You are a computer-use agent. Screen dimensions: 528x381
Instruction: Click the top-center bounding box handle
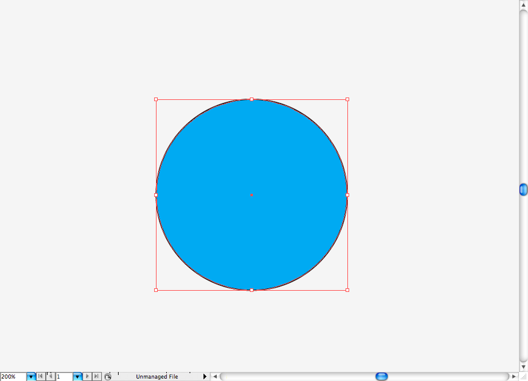coord(252,99)
